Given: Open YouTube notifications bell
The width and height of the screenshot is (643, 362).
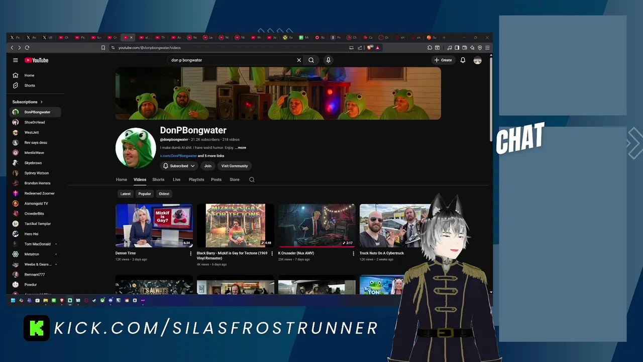Looking at the screenshot, I should (x=463, y=60).
